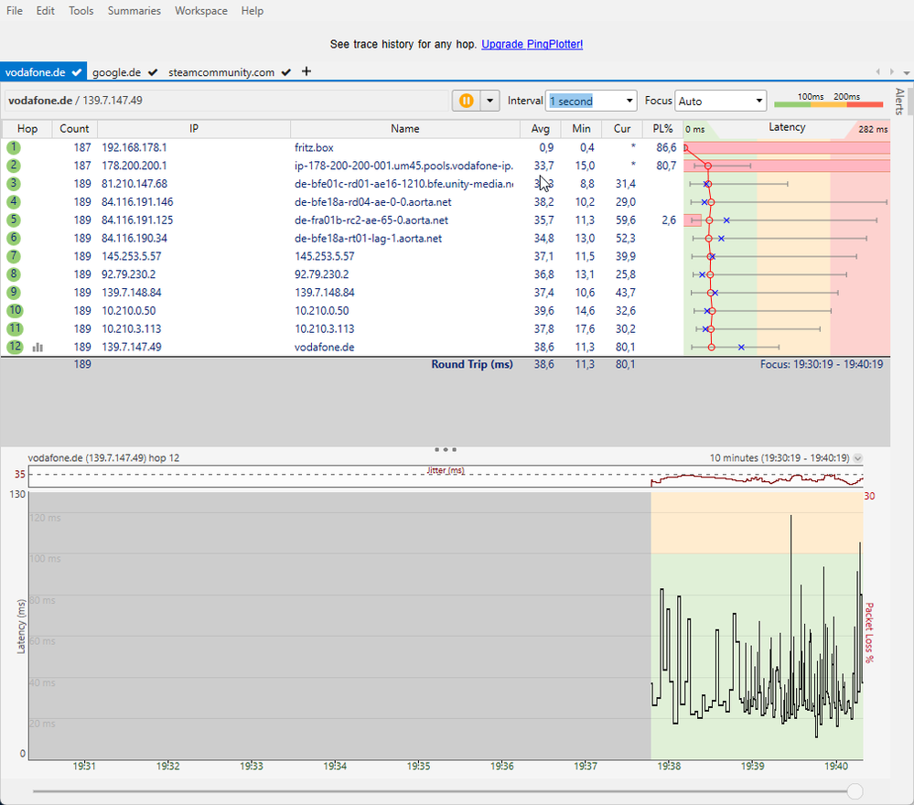Select the de-bfe18a-rd04-ae-0-0.aorta.net name

[x=373, y=201]
